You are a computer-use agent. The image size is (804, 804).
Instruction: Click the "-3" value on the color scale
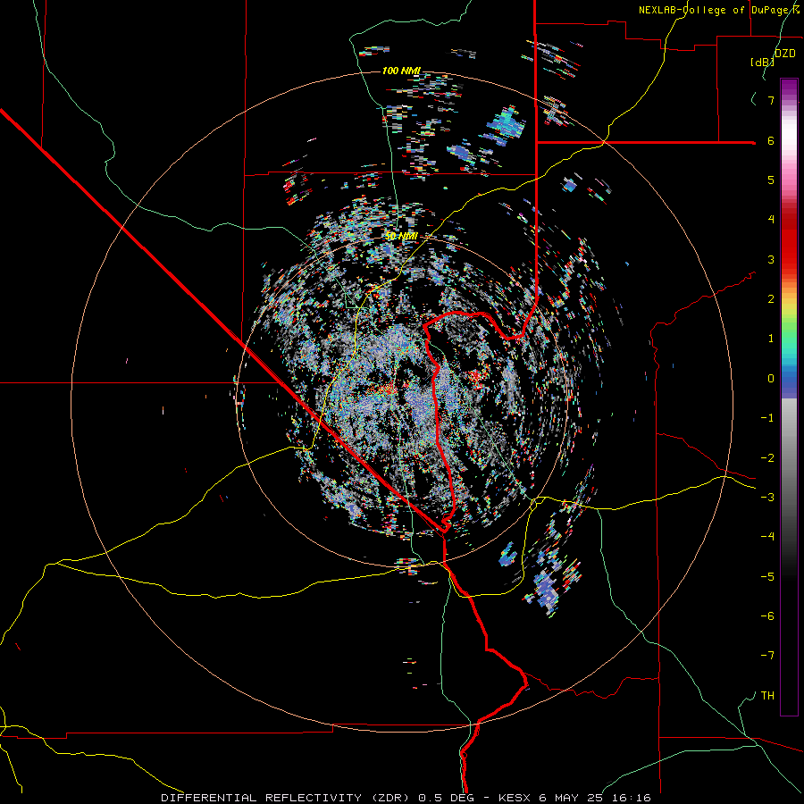coord(767,498)
